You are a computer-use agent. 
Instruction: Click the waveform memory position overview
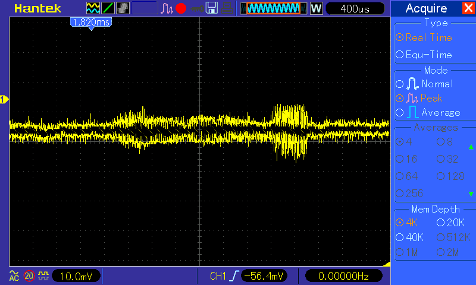274,8
